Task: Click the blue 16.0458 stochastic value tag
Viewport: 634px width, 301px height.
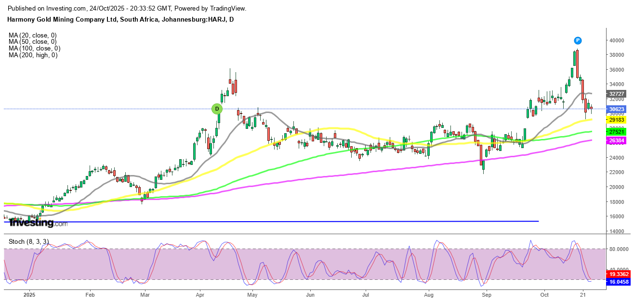Action: click(619, 282)
